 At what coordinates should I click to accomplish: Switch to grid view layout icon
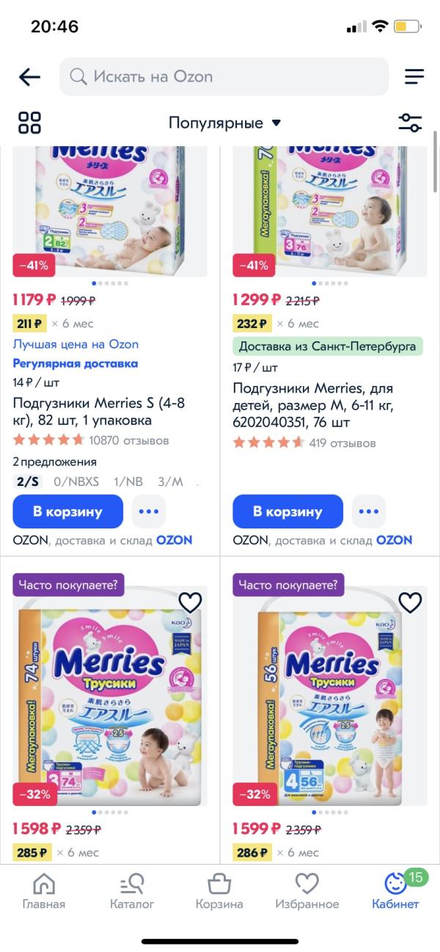point(29,123)
